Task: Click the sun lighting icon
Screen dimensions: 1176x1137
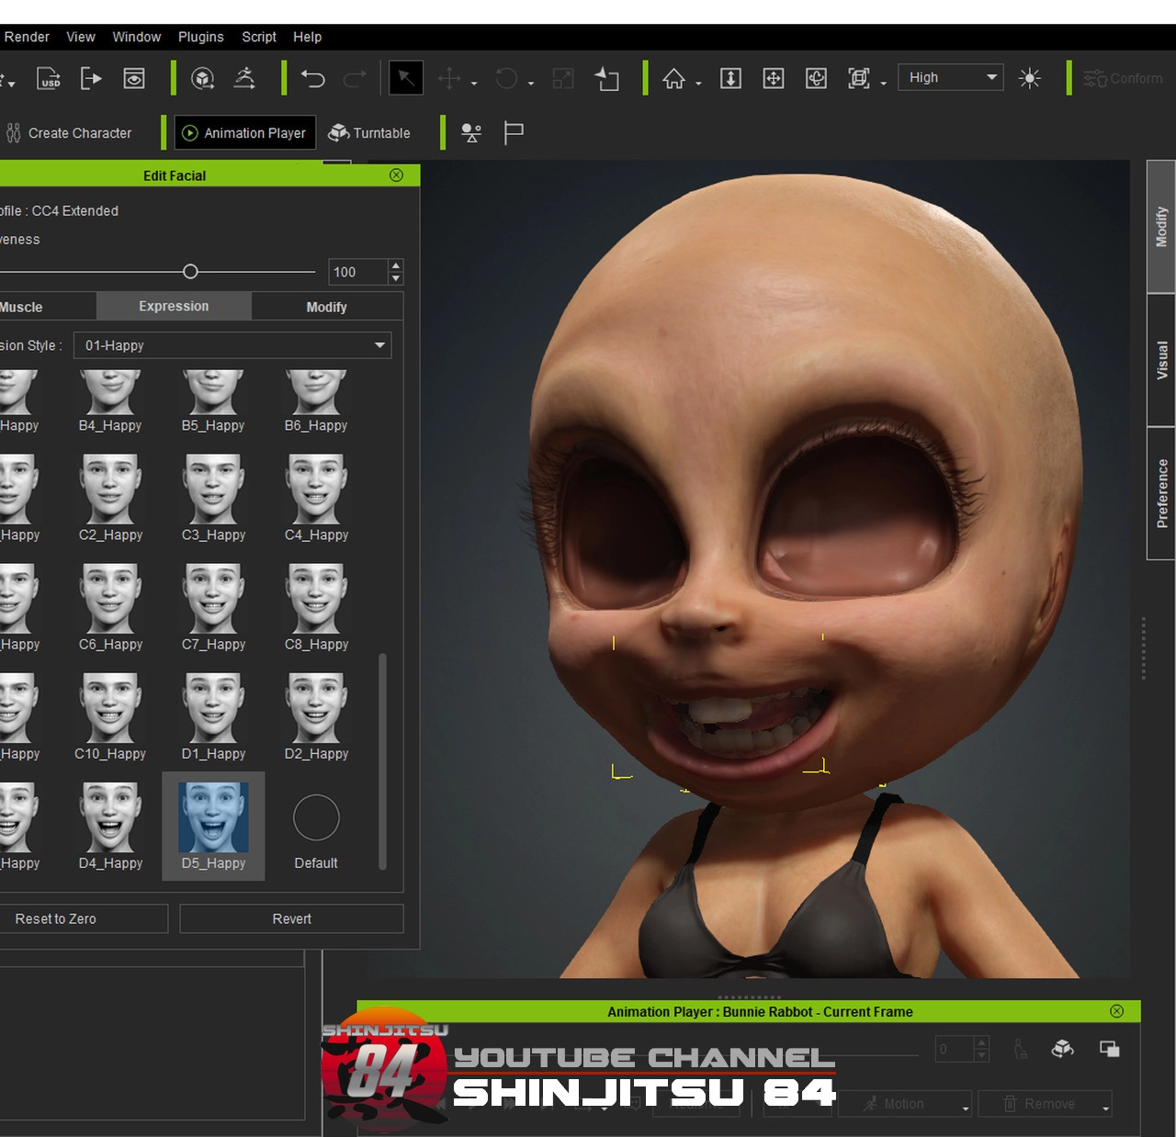Action: click(x=1030, y=79)
